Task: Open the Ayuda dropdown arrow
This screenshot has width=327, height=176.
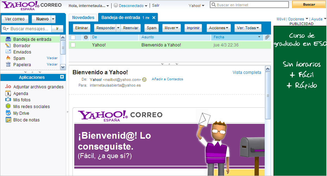Action: tap(325, 19)
